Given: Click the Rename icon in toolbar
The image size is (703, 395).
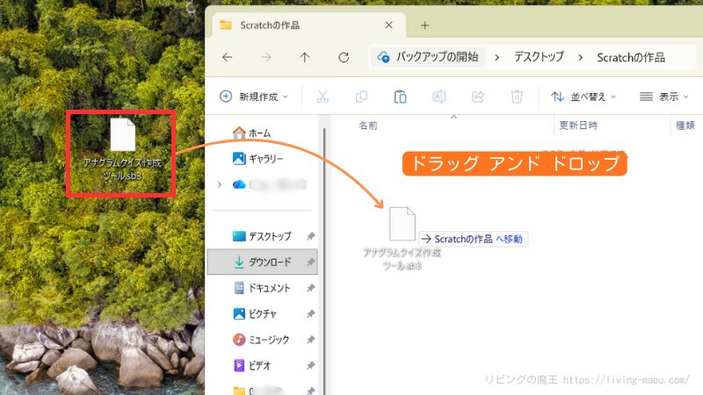Looking at the screenshot, I should coord(439,97).
